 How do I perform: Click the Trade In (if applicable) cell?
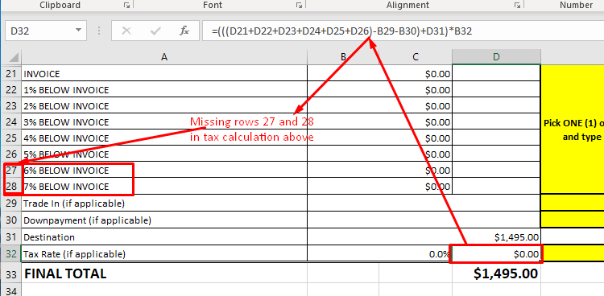[164, 203]
